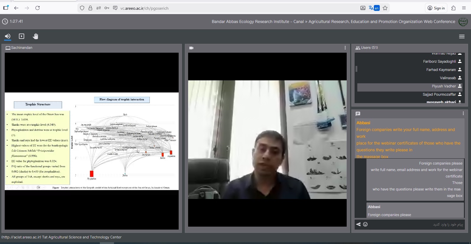Open the video panel three-dot options
Viewport: 471px width, 244px height.
[x=345, y=48]
